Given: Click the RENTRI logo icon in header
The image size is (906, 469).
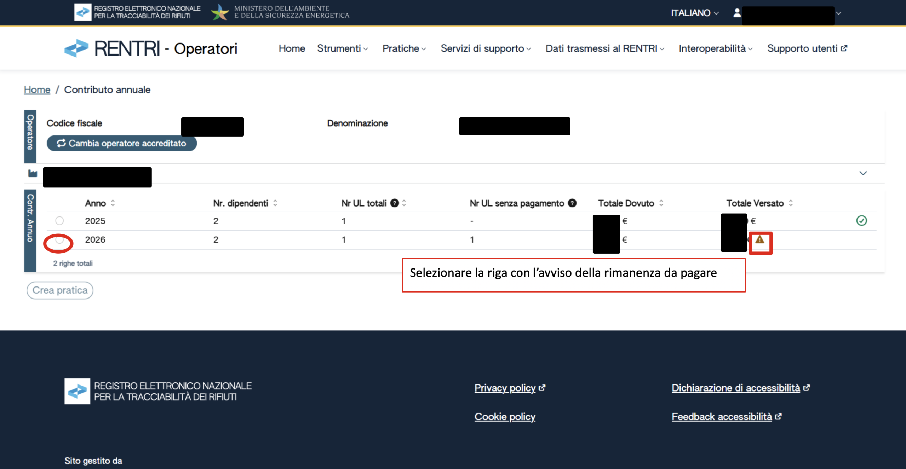Looking at the screenshot, I should [x=76, y=48].
